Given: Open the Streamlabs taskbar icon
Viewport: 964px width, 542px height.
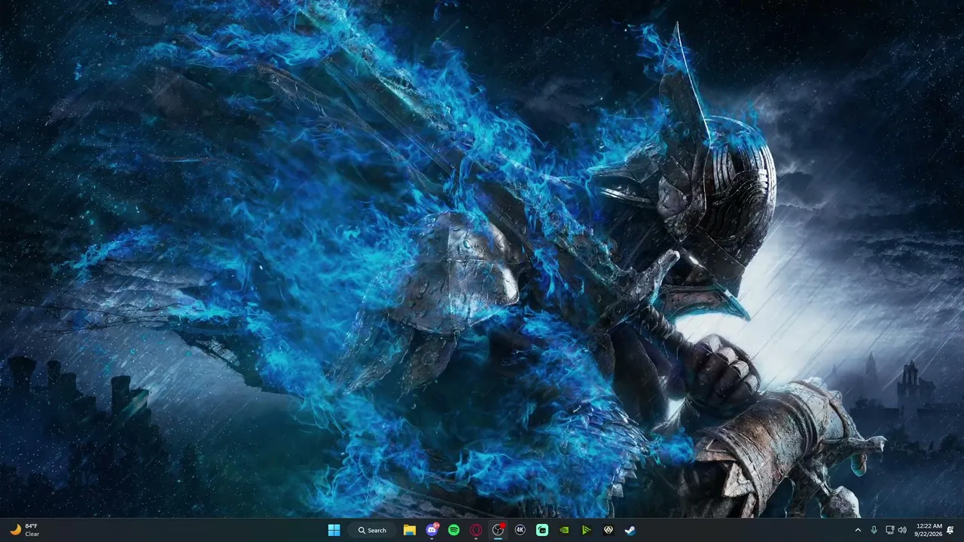Looking at the screenshot, I should [x=542, y=530].
